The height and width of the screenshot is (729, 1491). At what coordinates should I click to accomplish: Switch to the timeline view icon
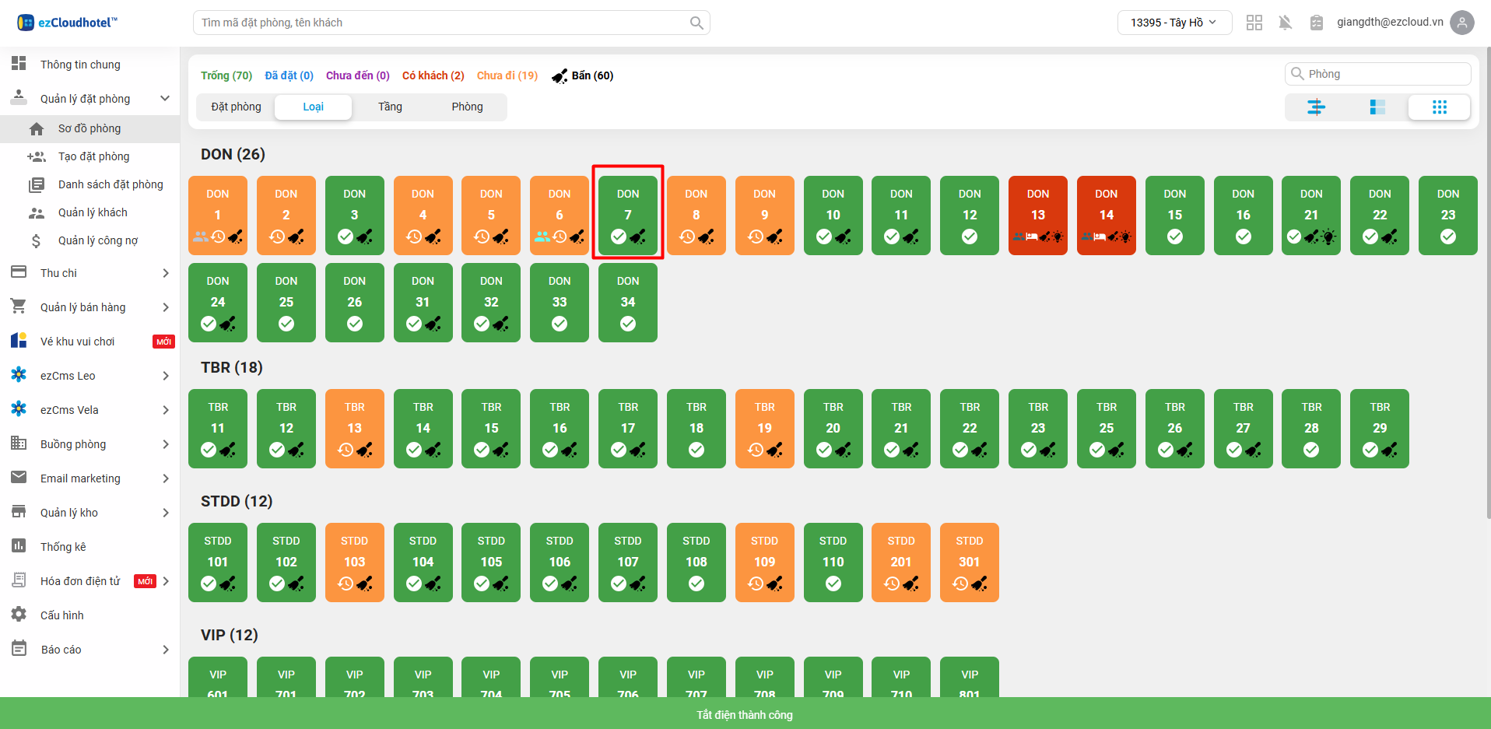coord(1315,107)
